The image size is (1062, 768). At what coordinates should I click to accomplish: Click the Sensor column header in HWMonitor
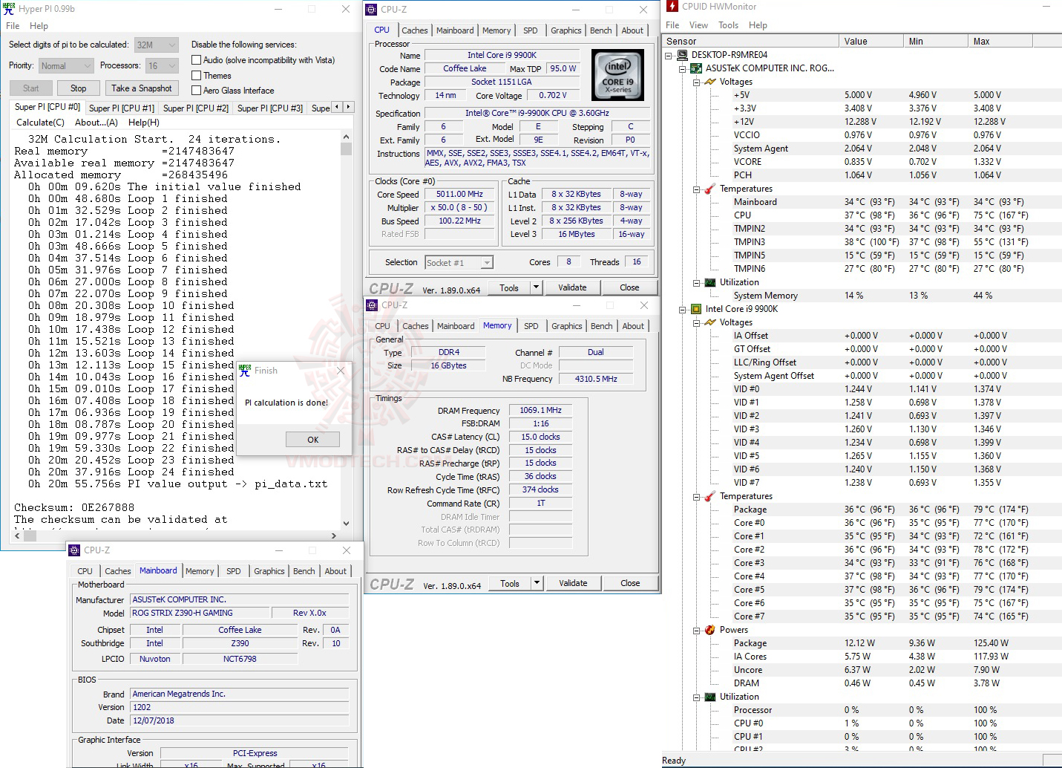coord(750,42)
